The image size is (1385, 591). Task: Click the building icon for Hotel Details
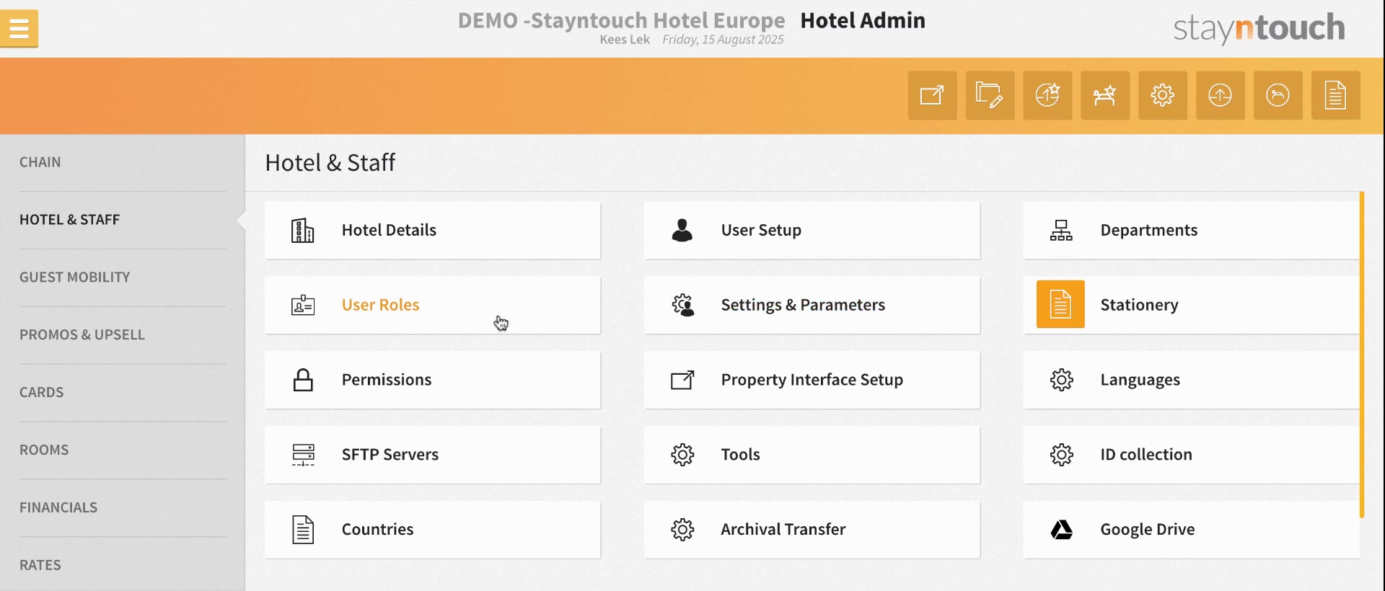tap(303, 231)
